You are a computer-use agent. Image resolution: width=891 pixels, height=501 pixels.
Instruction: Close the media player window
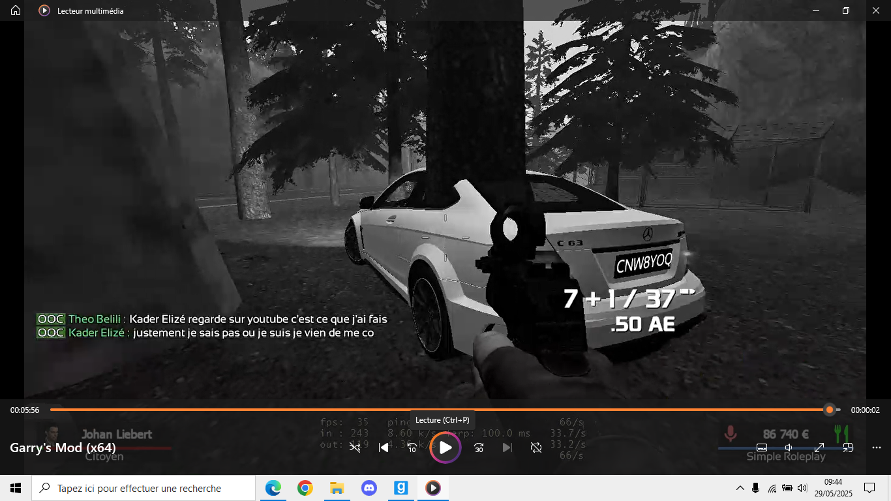click(x=876, y=10)
